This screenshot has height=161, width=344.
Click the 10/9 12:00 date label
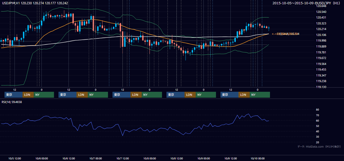230,158
